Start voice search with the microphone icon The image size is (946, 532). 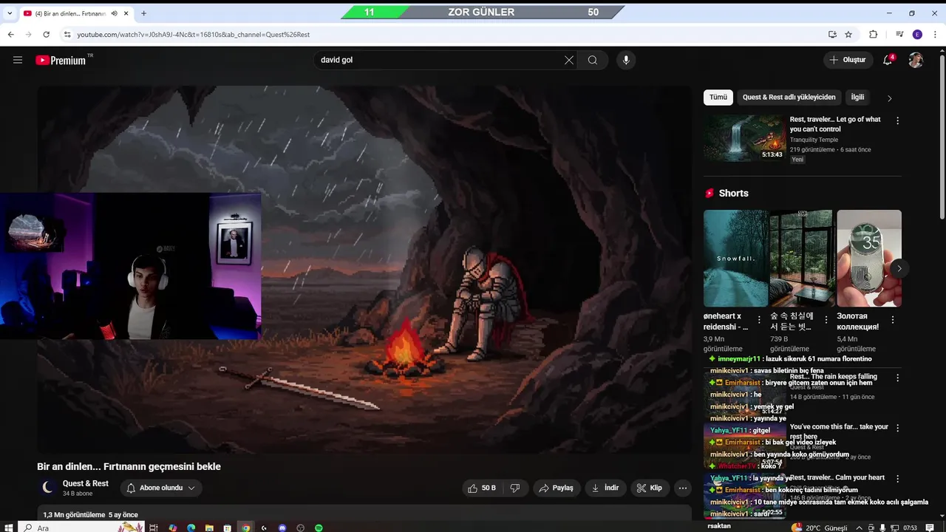click(626, 60)
